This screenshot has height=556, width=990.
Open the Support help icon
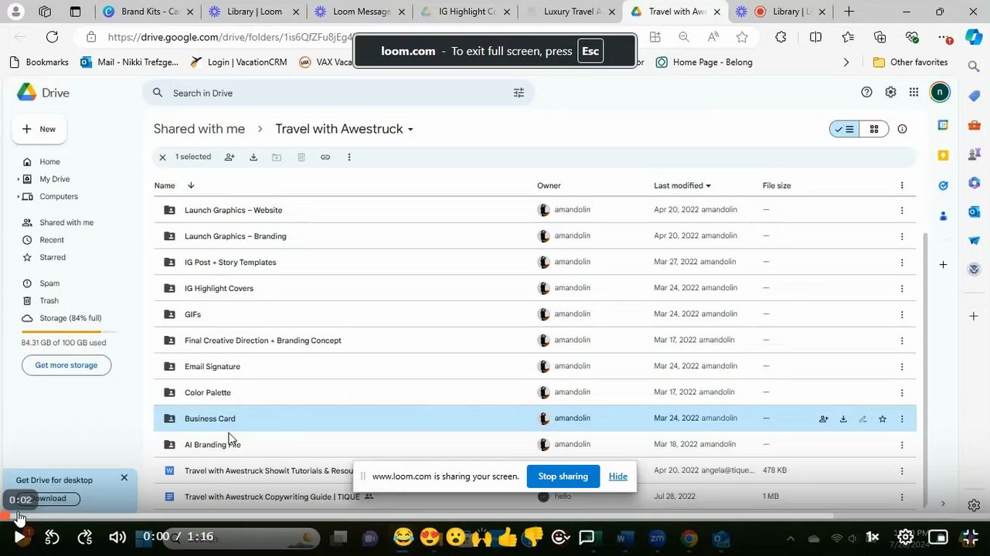(866, 92)
